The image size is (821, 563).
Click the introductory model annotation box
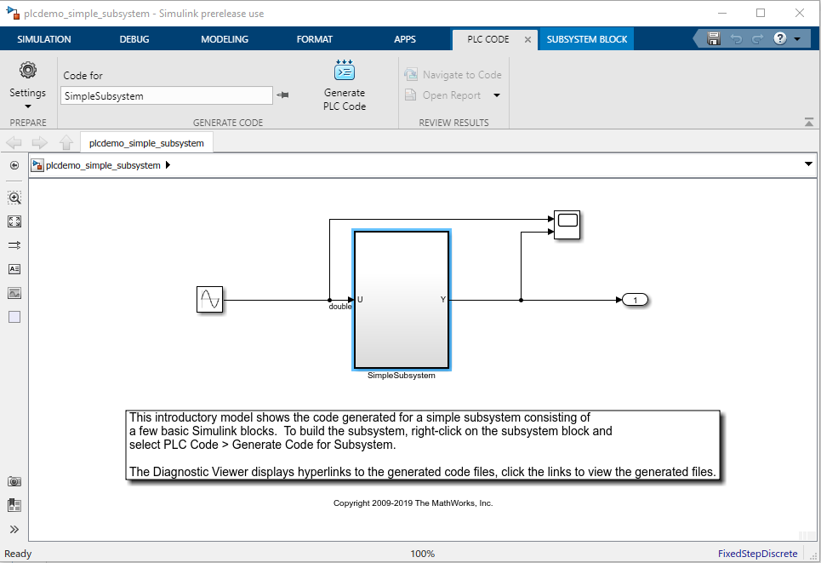(x=423, y=445)
